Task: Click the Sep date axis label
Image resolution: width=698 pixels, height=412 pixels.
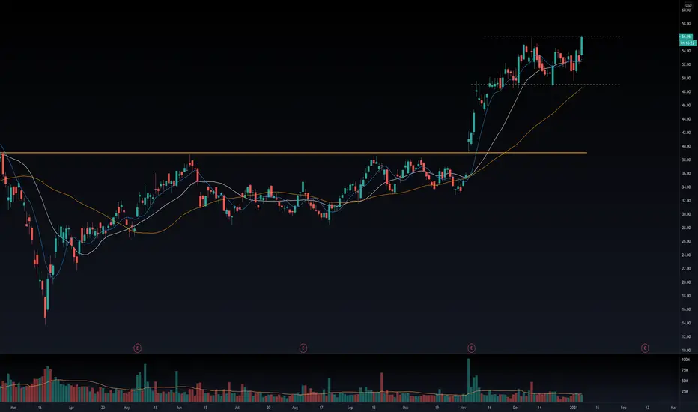Action: click(x=350, y=407)
